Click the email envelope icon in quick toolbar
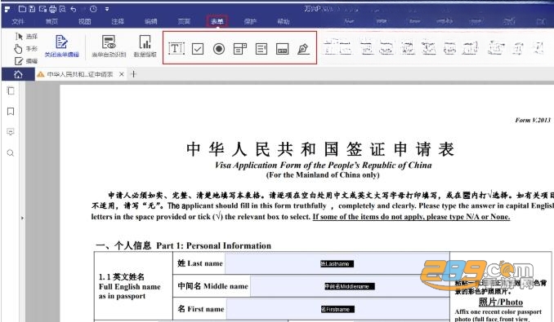This screenshot has width=554, height=322. (x=42, y=9)
